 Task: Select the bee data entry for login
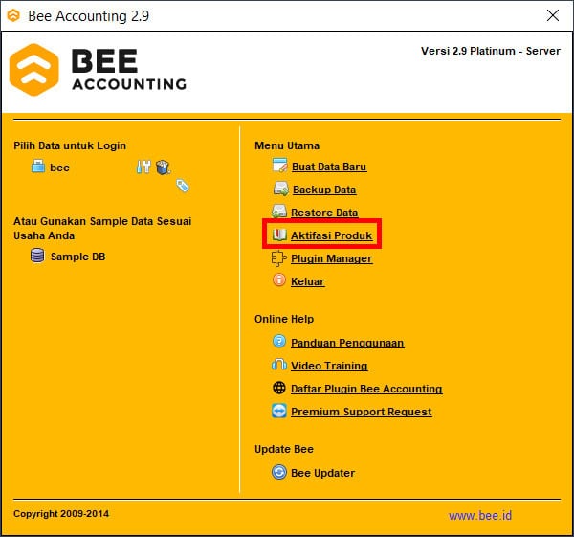(x=59, y=167)
